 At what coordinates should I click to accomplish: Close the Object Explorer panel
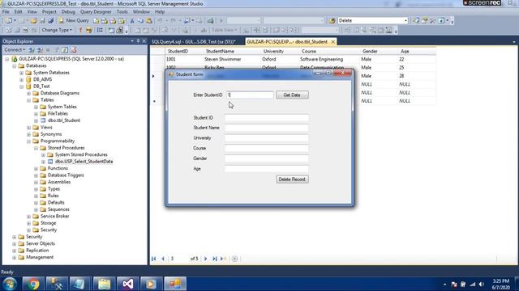click(144, 41)
